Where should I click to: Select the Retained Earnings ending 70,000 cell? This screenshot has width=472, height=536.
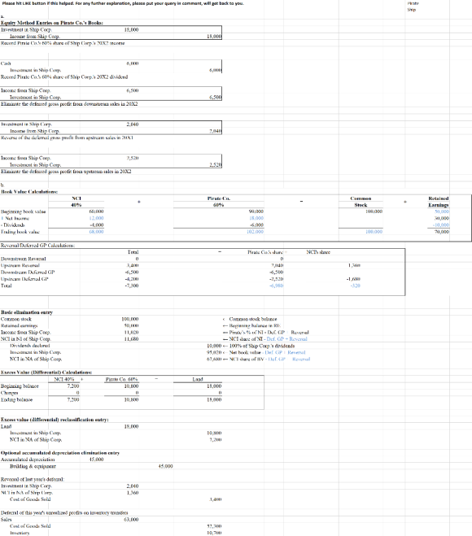click(442, 232)
